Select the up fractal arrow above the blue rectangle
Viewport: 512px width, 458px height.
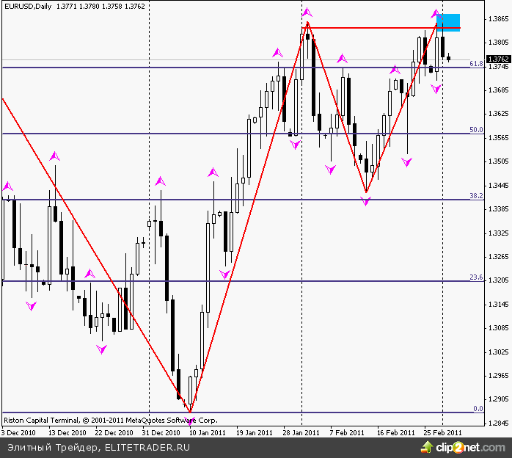[x=436, y=13]
